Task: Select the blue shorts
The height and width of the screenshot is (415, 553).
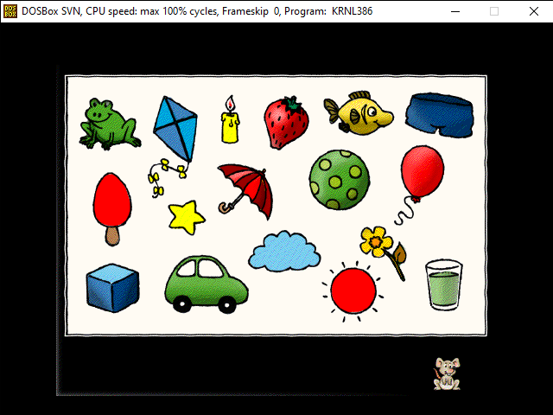Action: pos(440,115)
